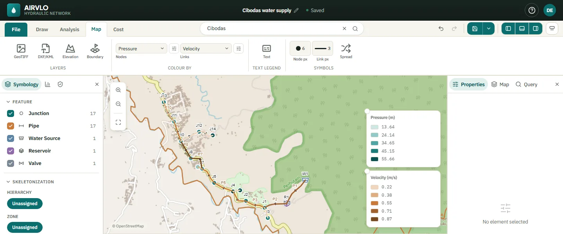Open link colour settings next to Velocity
This screenshot has width=563, height=234.
tap(238, 48)
